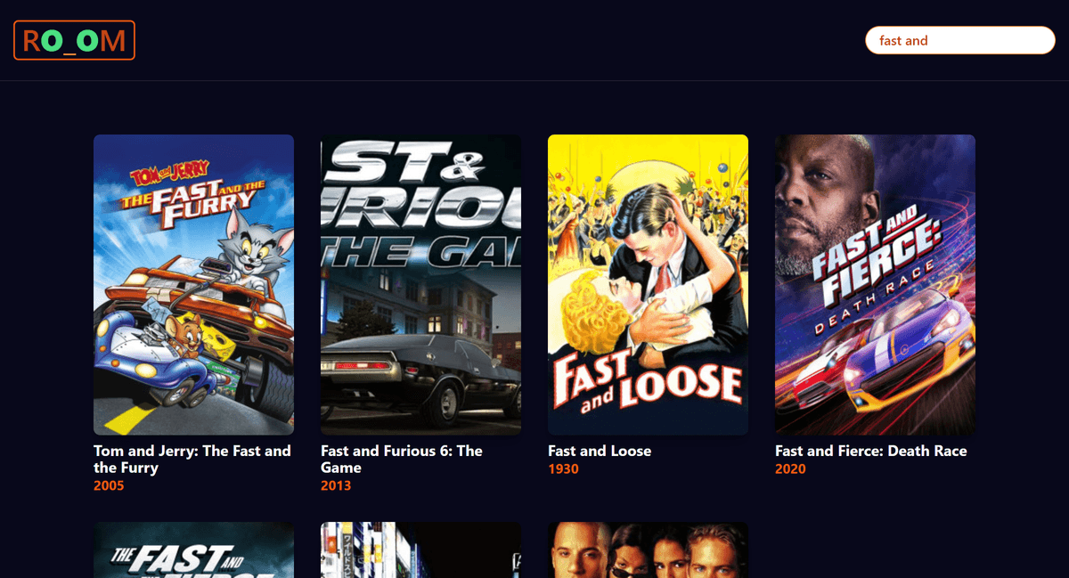Open Fast and Furious 6 The Game poster
Viewport: 1069px width, 578px height.
[x=420, y=285]
